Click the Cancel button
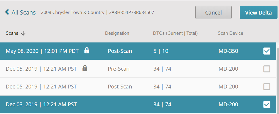Screen dimensions: 279x114 [x=213, y=12]
